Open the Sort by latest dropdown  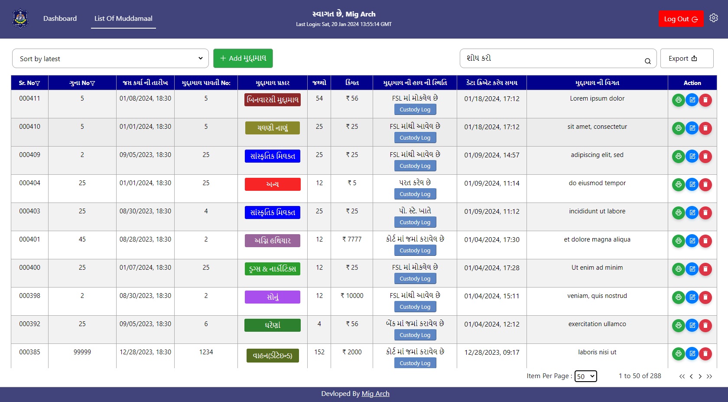point(110,59)
